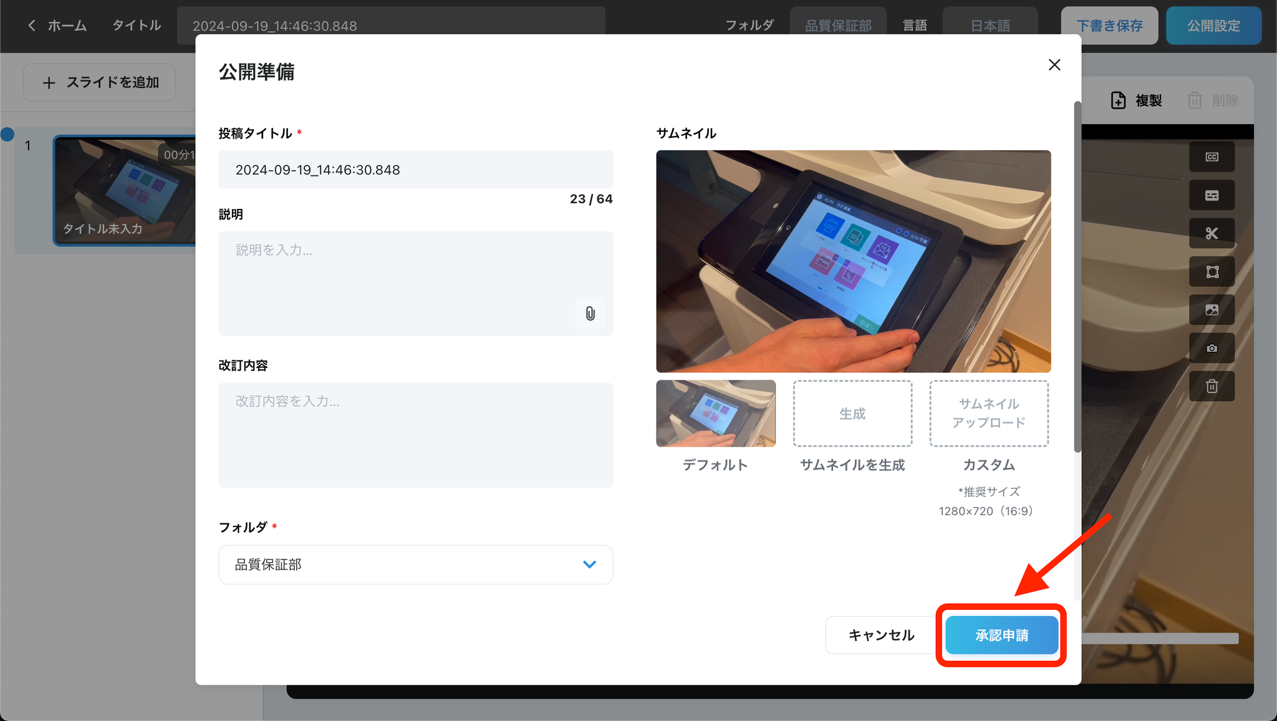The height and width of the screenshot is (721, 1277).
Task: Click the 下書き保存 button
Action: [1109, 26]
